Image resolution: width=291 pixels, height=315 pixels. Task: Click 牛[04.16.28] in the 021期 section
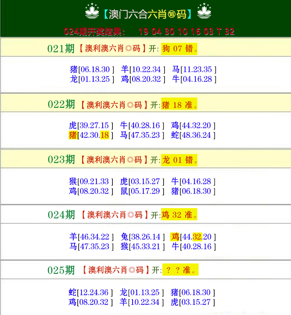point(194,79)
